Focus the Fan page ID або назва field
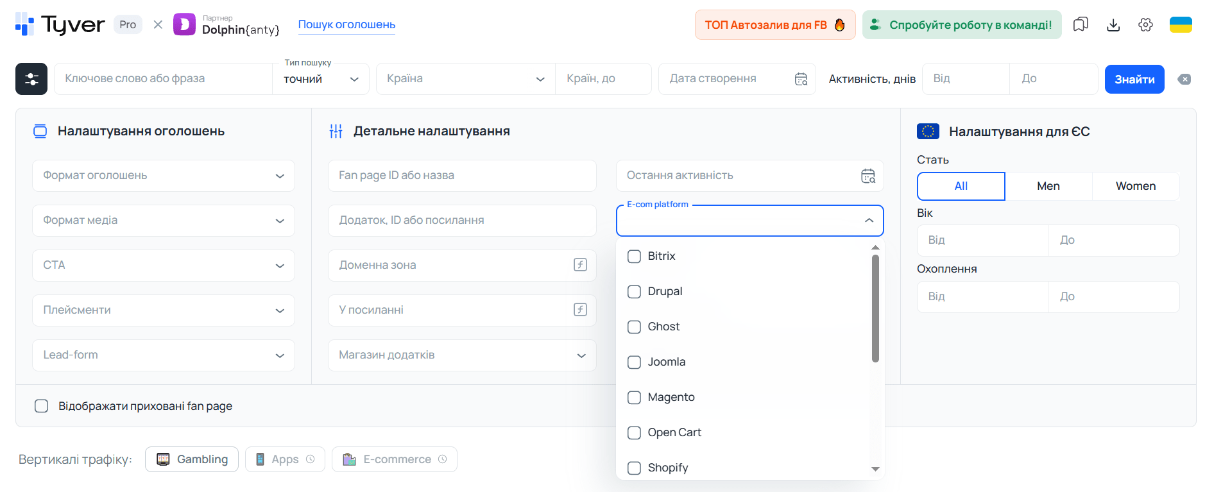Viewport: 1214px width, 492px height. (x=462, y=176)
